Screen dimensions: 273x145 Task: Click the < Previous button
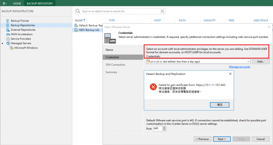click(x=203, y=139)
